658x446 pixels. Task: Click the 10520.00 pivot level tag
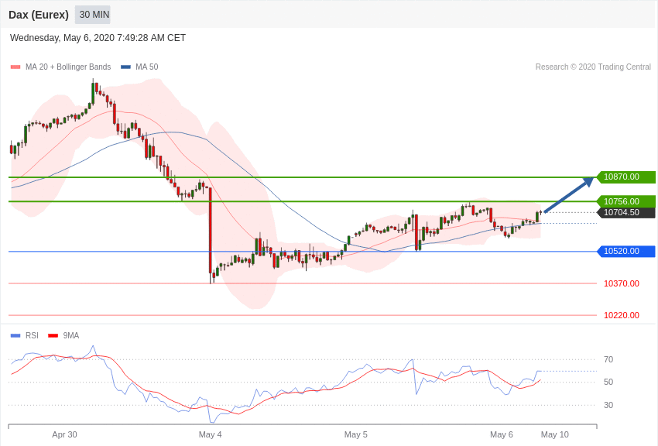(626, 252)
